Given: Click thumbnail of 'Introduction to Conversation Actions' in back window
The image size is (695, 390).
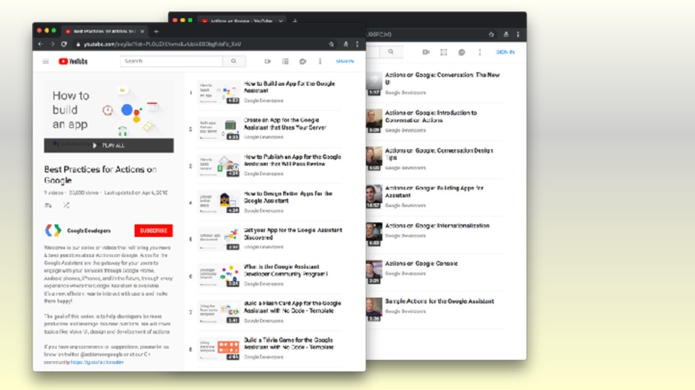Looking at the screenshot, I should pos(374,121).
